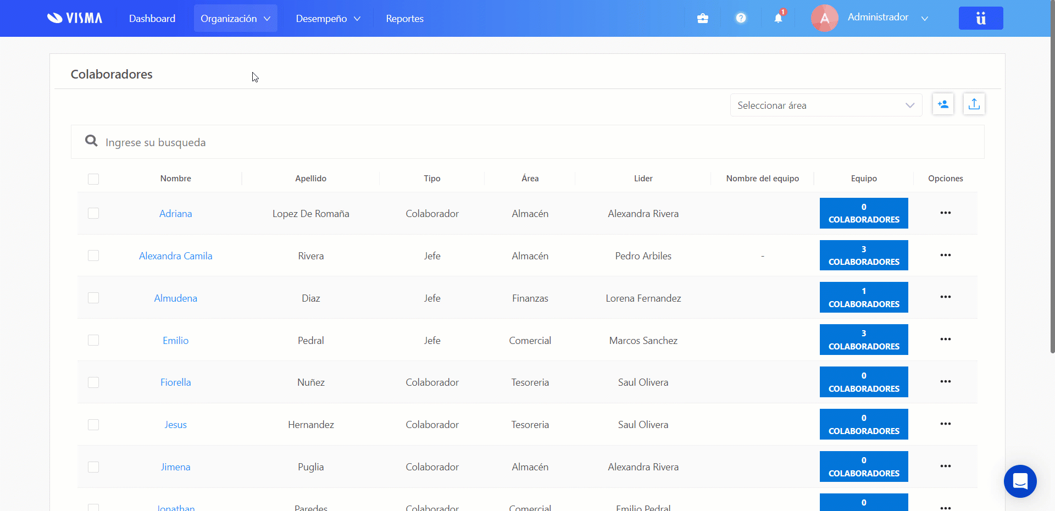Open options menu for Fiorella
Image resolution: width=1055 pixels, height=511 pixels.
[945, 381]
